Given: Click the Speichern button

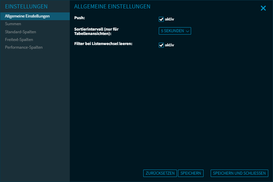Looking at the screenshot, I should point(191,173).
